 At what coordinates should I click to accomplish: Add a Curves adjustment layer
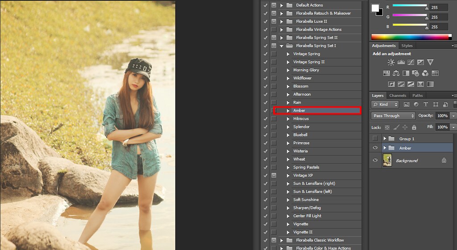point(410,62)
